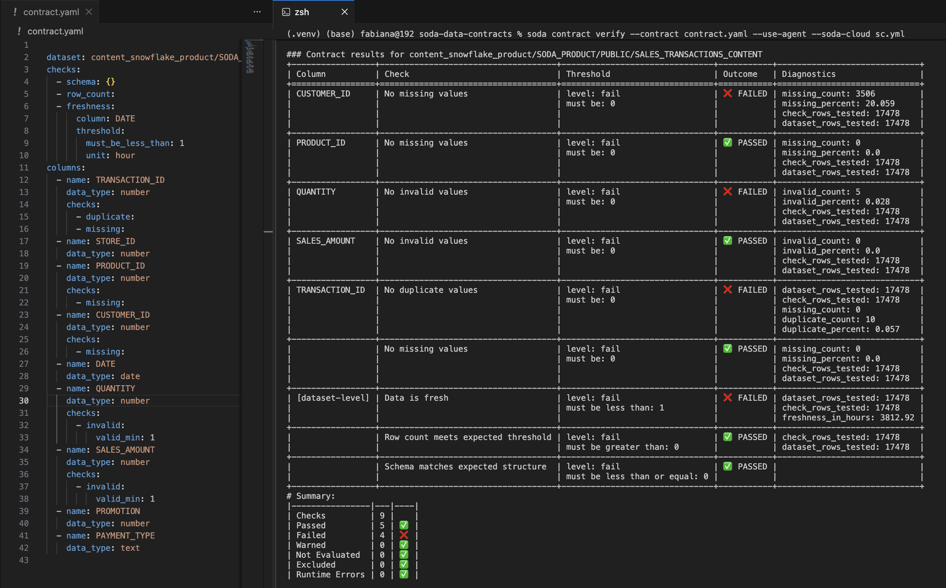Click the three-dots More Actions editor menu
Screen dimensions: 946x588
tap(257, 12)
